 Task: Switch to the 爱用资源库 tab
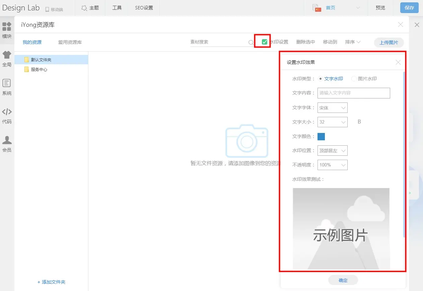(70, 43)
